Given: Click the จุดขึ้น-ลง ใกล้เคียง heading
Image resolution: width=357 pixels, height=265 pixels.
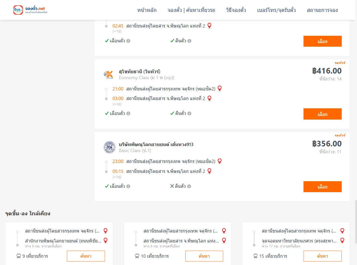Looking at the screenshot, I should click(28, 213).
